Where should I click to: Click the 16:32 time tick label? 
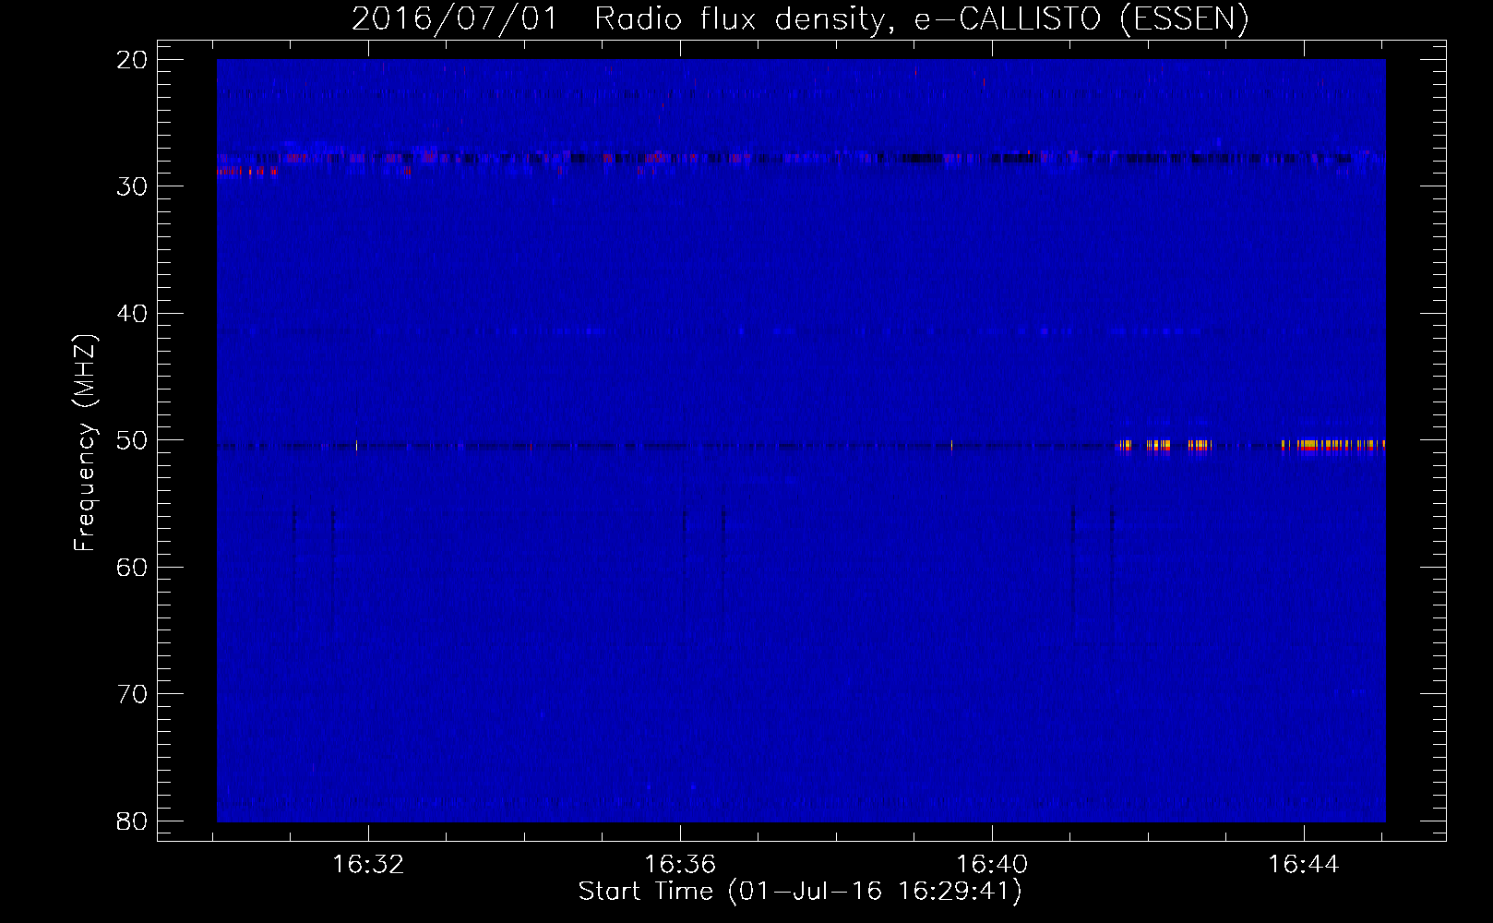pos(368,865)
